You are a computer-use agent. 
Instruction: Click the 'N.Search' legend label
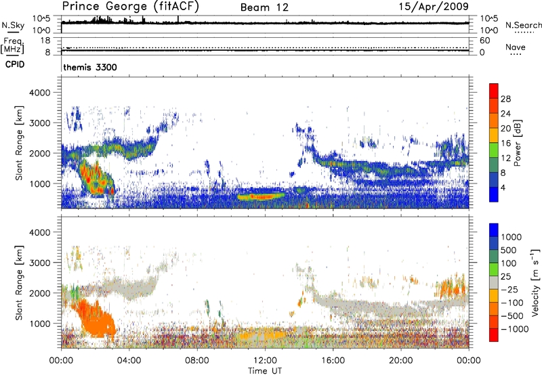tap(524, 25)
